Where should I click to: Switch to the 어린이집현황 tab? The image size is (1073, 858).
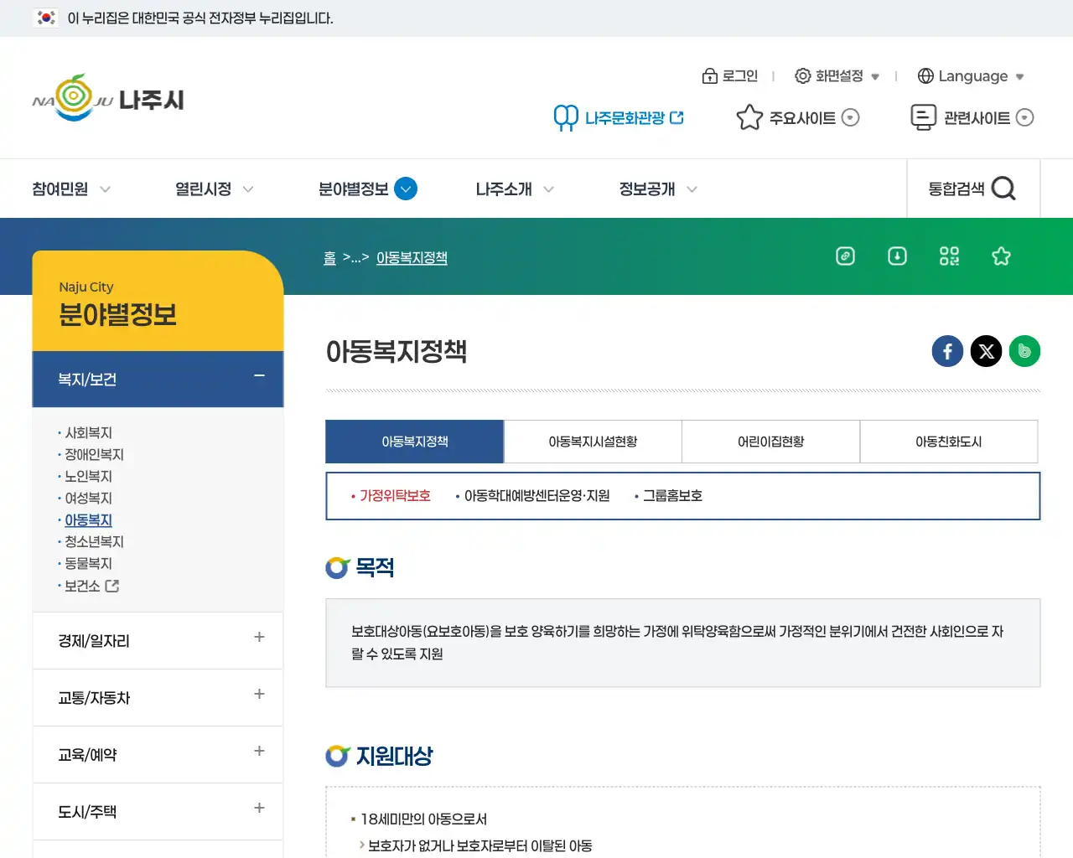(770, 442)
